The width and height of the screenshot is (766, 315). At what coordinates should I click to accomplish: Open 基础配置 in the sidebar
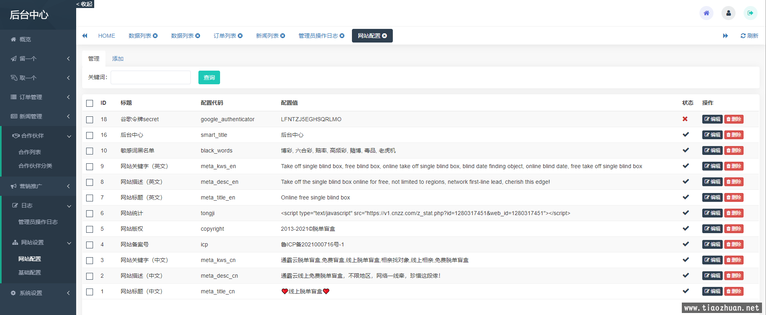[x=30, y=272]
